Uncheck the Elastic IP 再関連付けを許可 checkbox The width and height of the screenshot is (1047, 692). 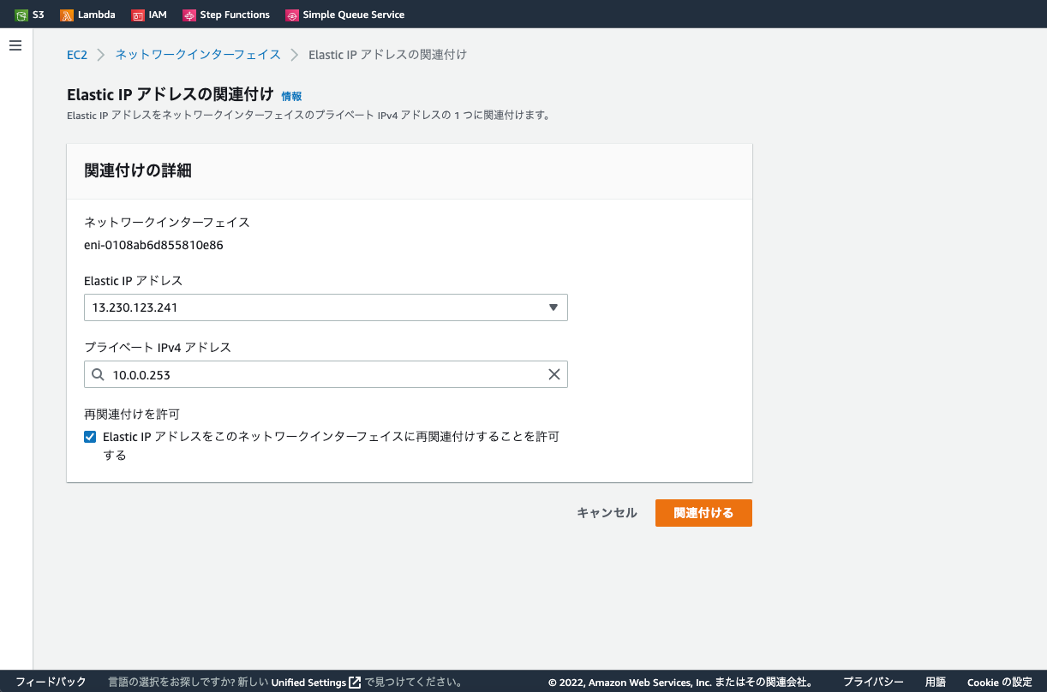(90, 437)
